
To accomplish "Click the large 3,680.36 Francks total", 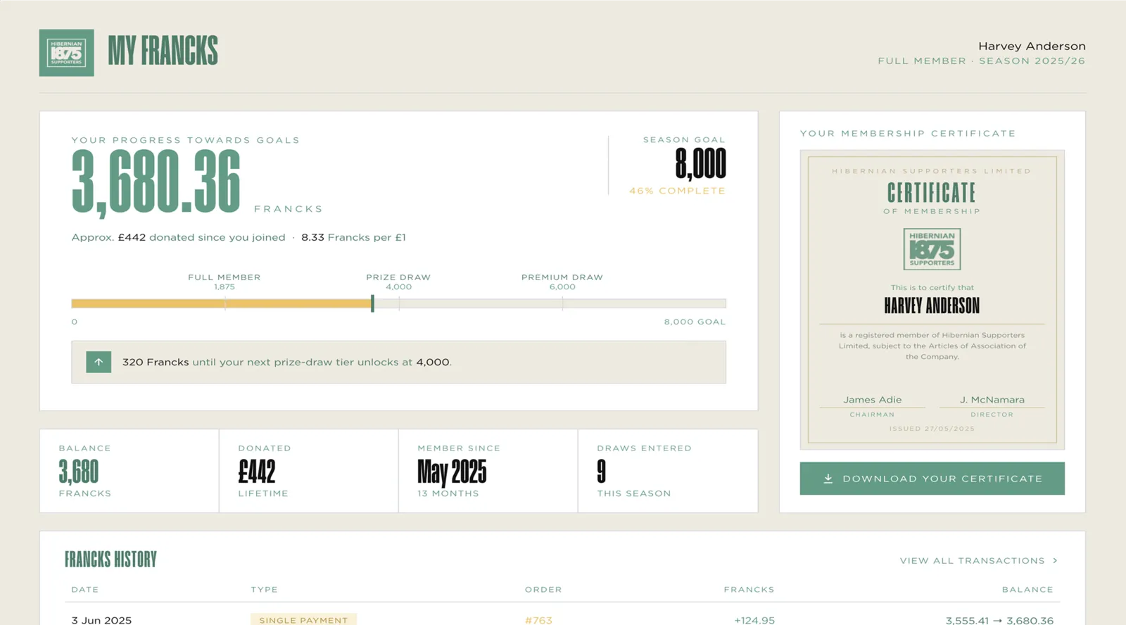I will coord(156,182).
